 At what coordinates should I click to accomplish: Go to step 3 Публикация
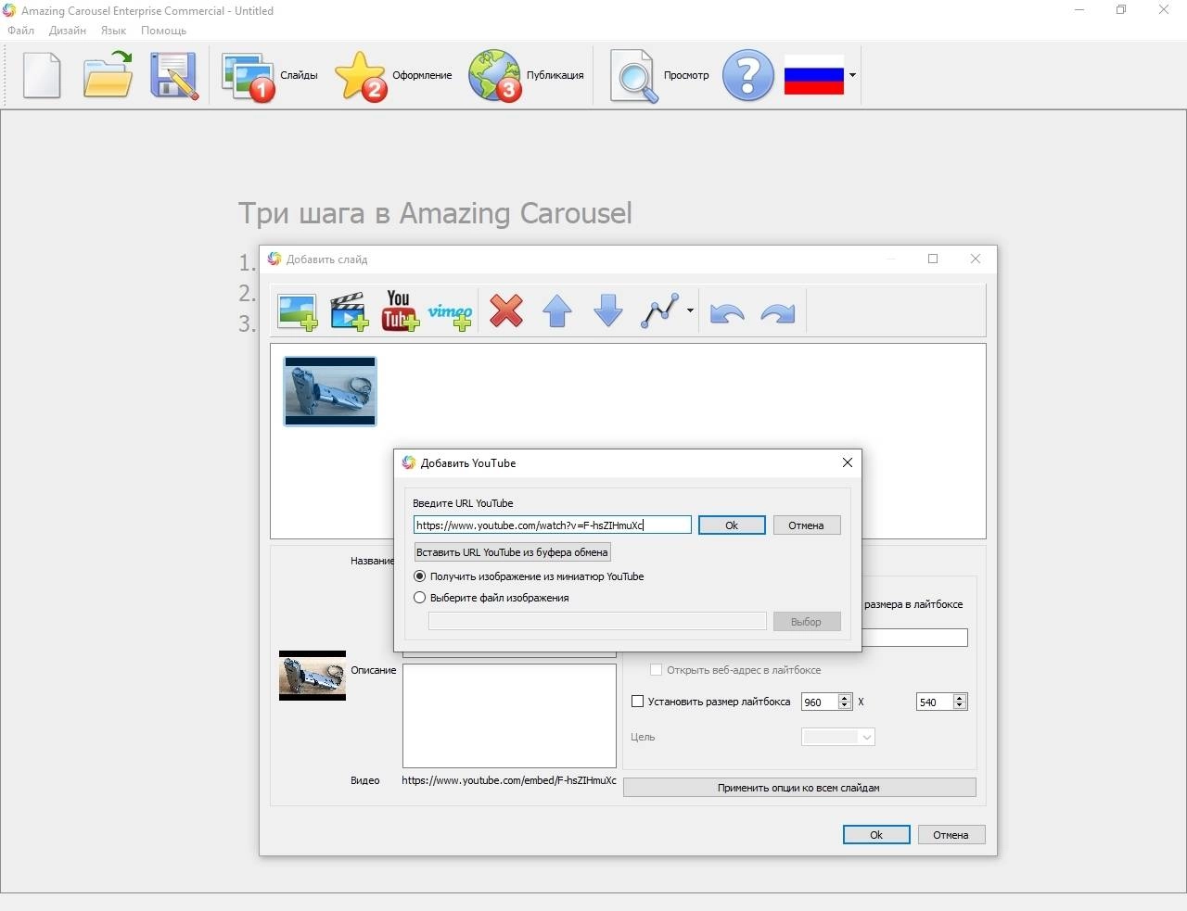(526, 75)
